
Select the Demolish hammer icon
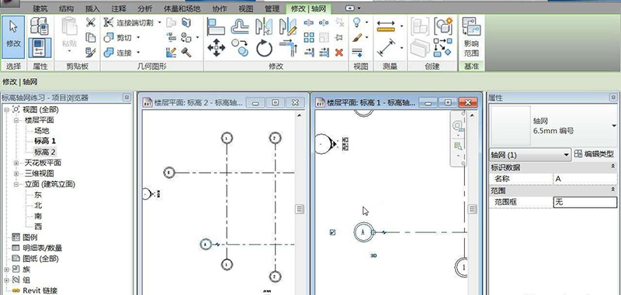click(x=186, y=52)
